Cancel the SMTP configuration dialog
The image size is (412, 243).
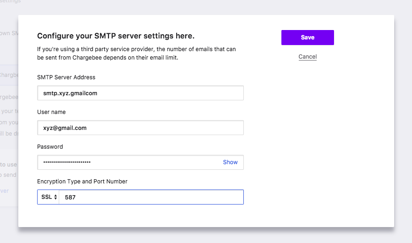307,57
